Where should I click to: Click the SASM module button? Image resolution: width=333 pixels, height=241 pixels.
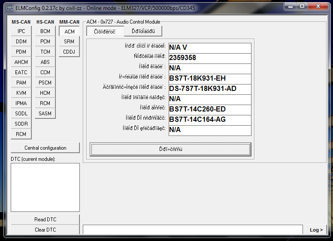(x=45, y=114)
